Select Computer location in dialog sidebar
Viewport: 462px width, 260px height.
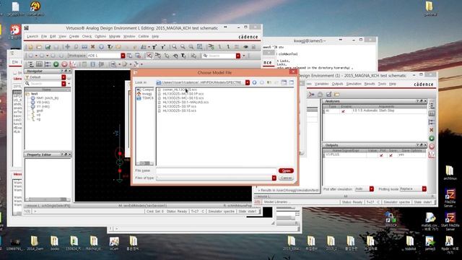(x=145, y=90)
